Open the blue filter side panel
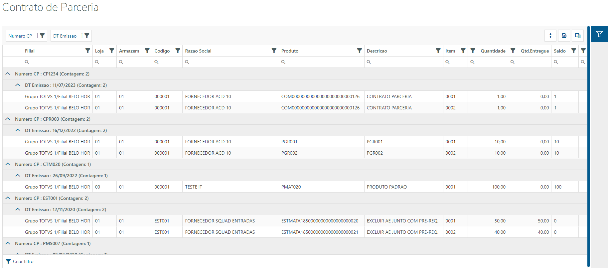The width and height of the screenshot is (610, 271). tap(599, 34)
